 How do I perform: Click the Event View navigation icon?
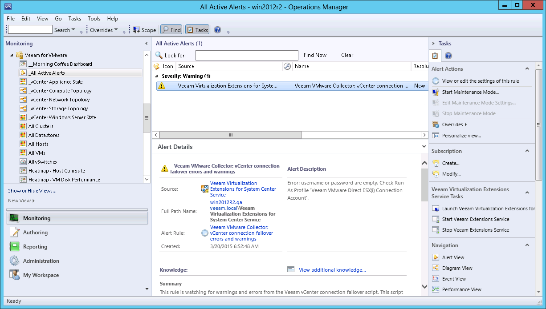click(435, 279)
